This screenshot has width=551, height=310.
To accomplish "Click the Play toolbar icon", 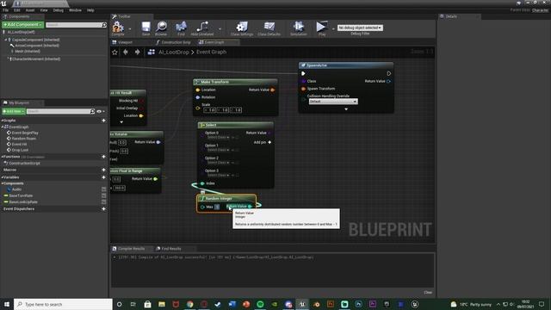I will coord(321,28).
